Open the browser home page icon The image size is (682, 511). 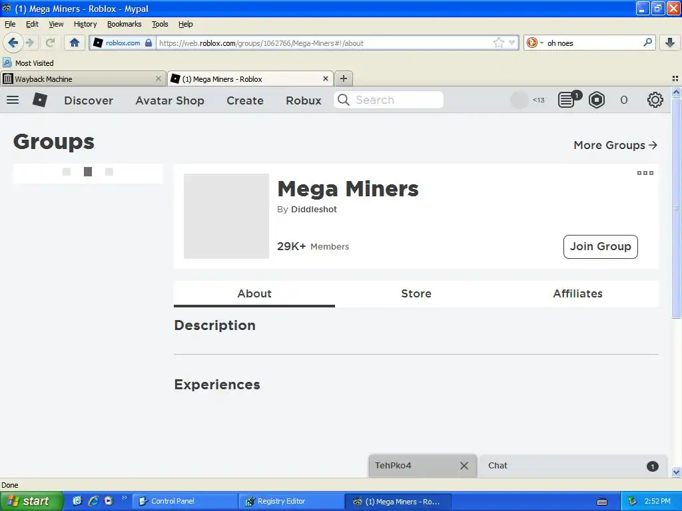coord(75,43)
